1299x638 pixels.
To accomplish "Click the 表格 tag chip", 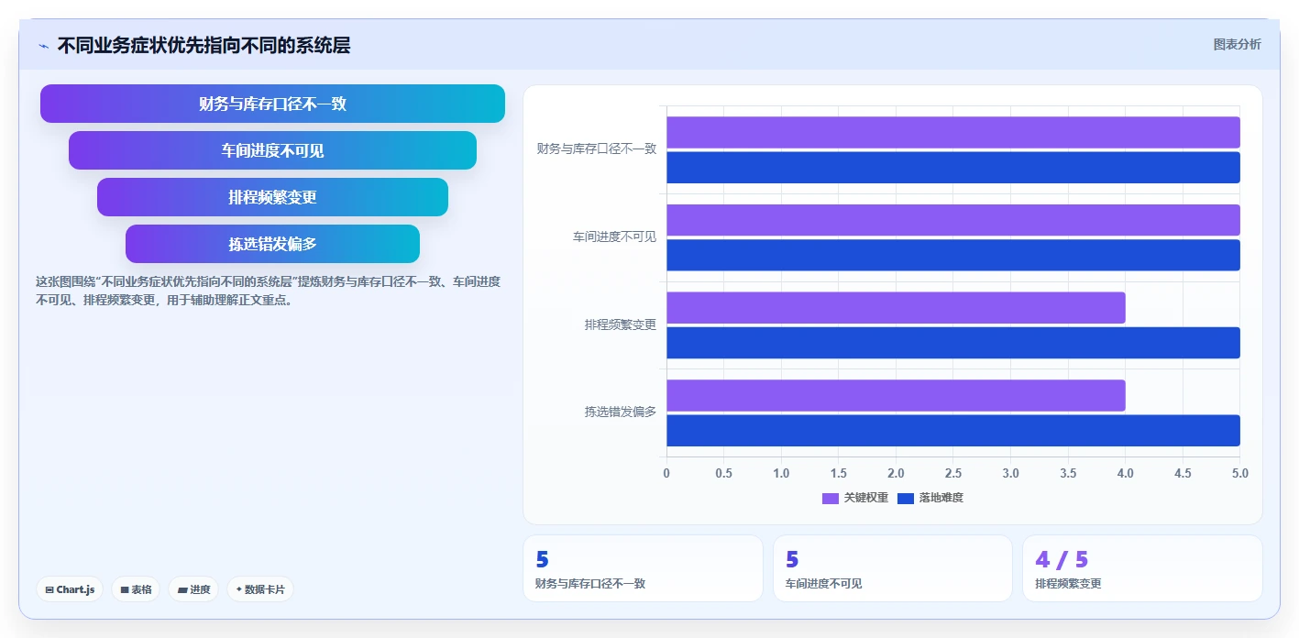I will click(x=136, y=589).
